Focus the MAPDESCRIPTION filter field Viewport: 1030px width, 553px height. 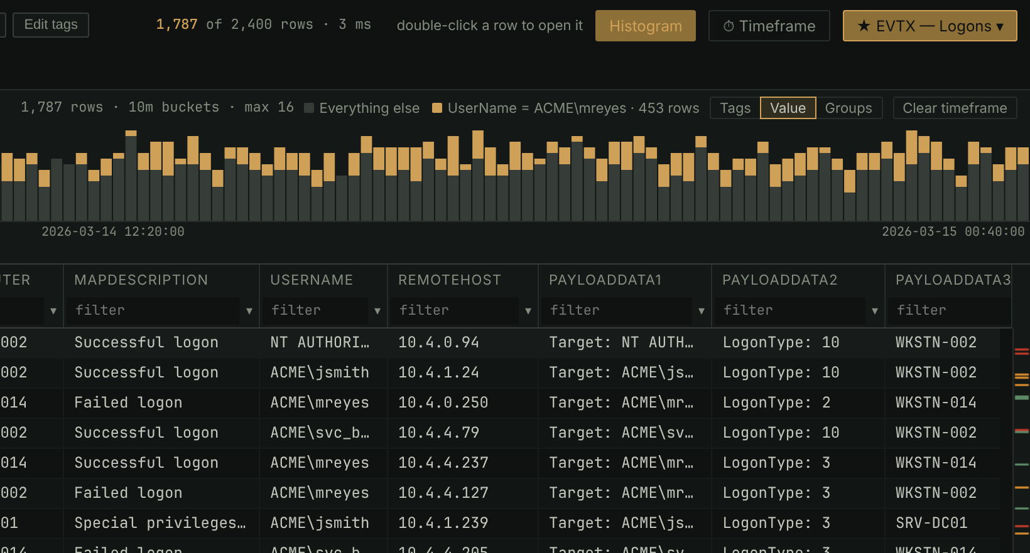pyautogui.click(x=153, y=310)
